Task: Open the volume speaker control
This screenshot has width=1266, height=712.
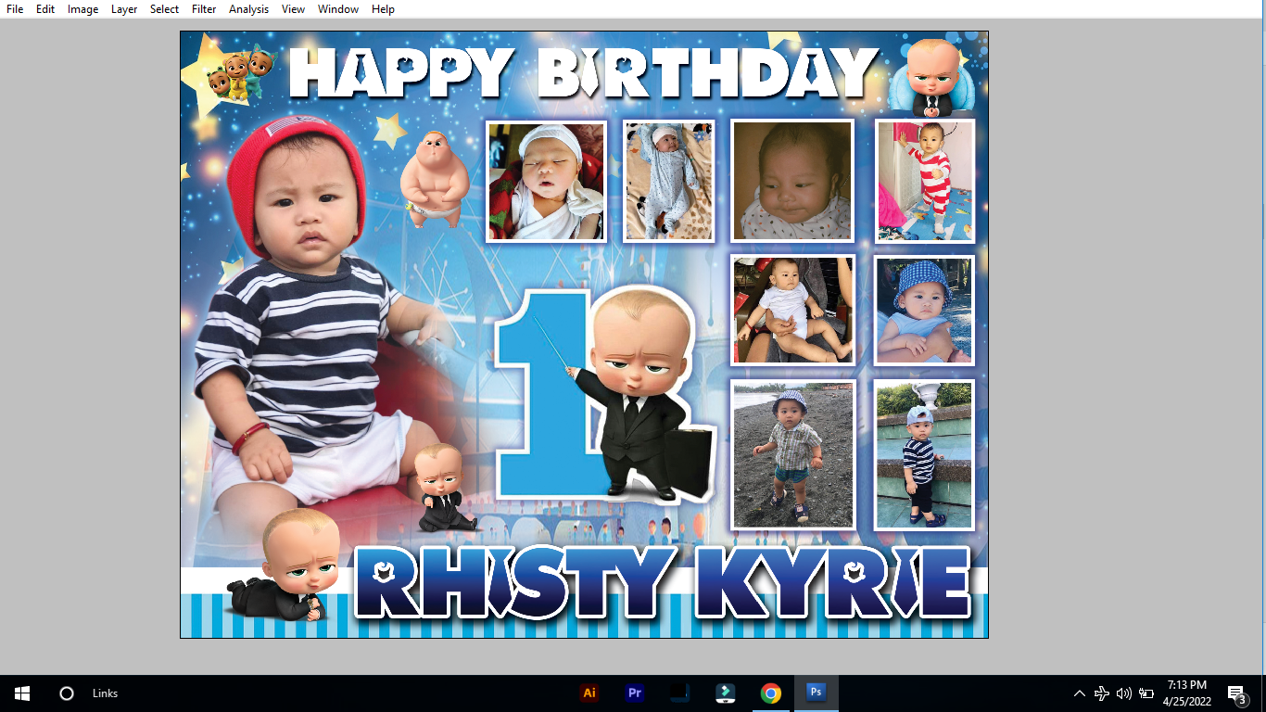Action: (1123, 693)
